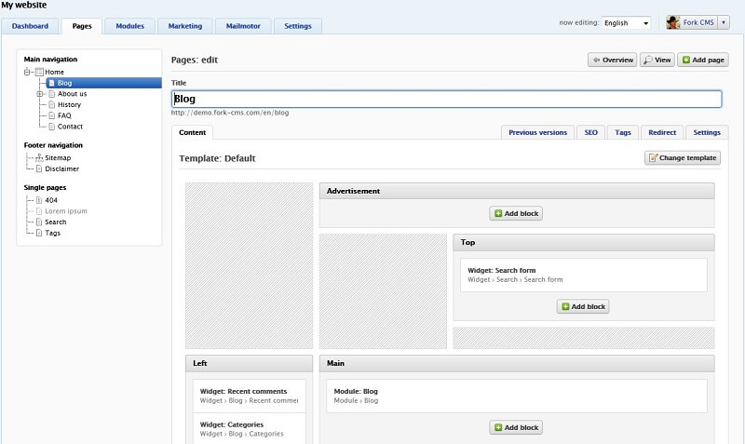Select the Widget: Search form block
This screenshot has height=444, width=745.
click(584, 275)
